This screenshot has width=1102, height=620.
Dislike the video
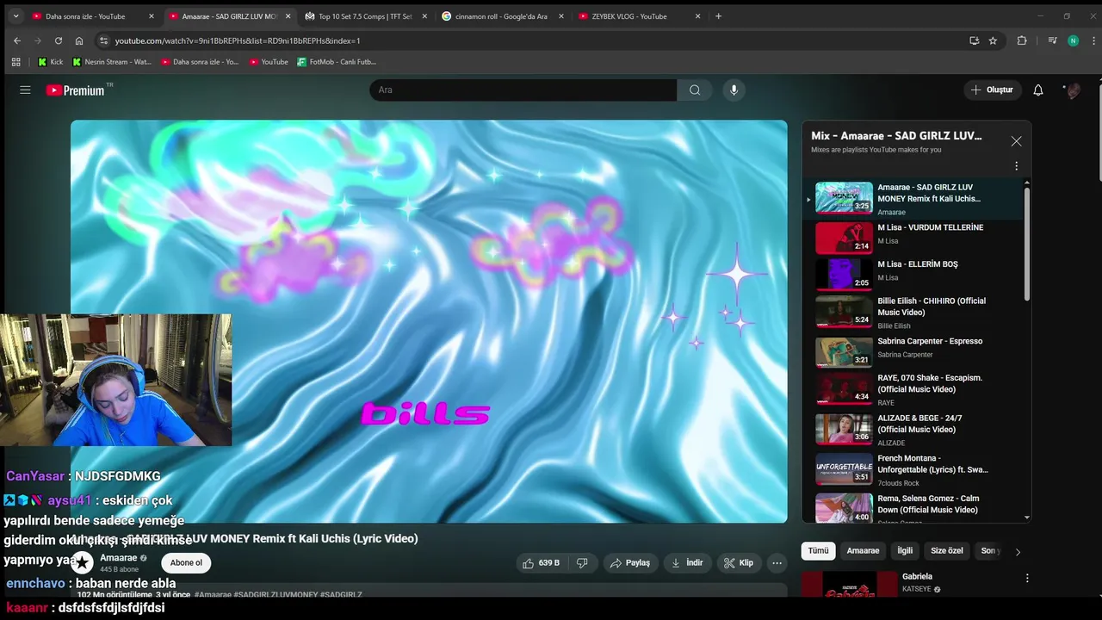point(582,563)
